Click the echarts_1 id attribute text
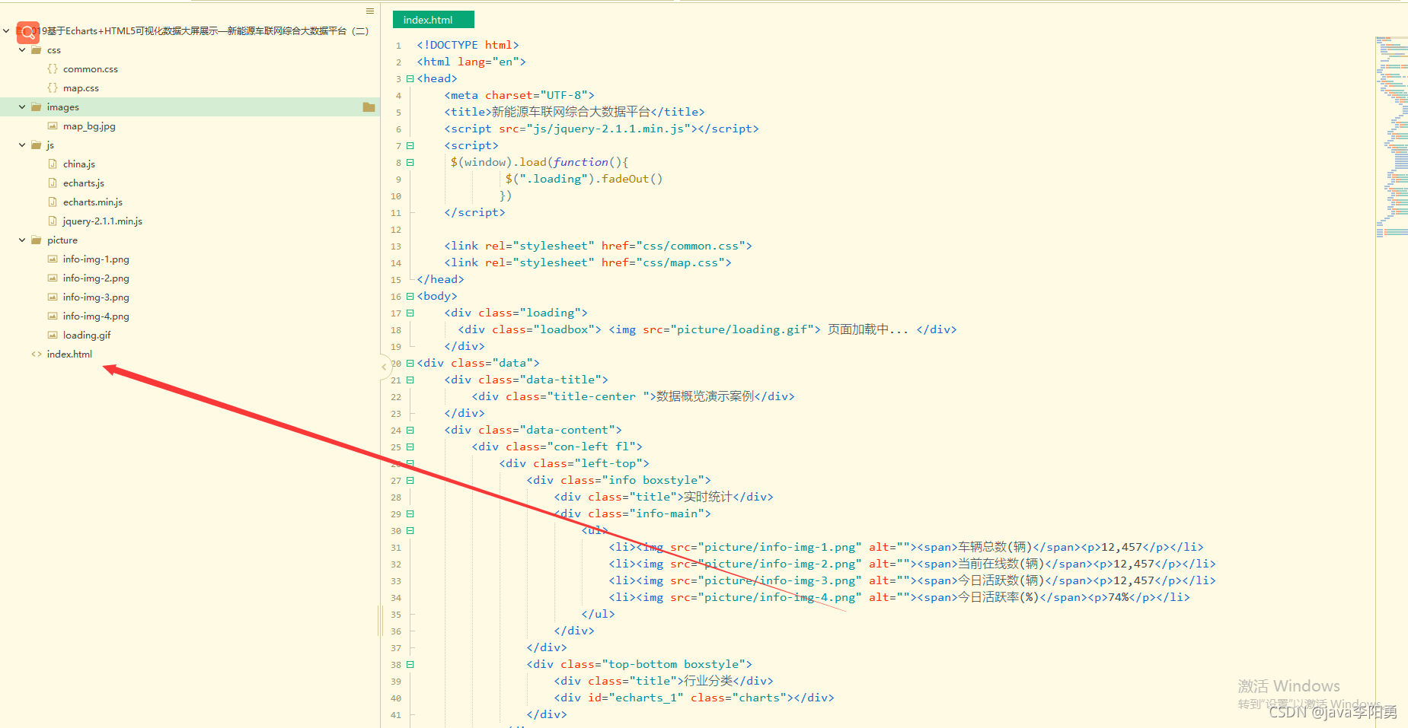Screen dimensions: 1408x728 (x=635, y=698)
